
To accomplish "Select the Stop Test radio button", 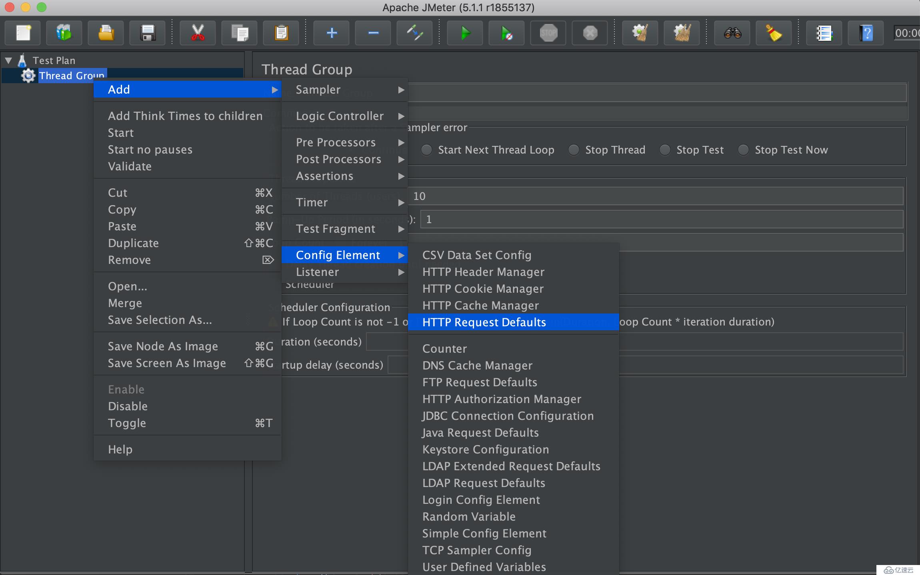I will (x=665, y=150).
